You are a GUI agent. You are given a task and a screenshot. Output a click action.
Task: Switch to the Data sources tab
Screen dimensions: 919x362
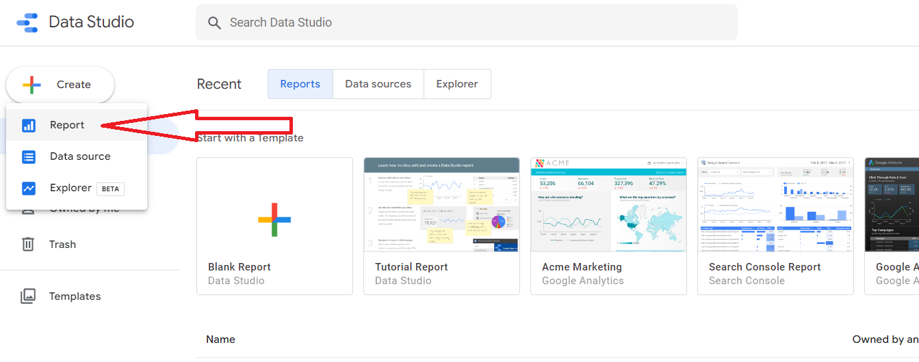[378, 84]
